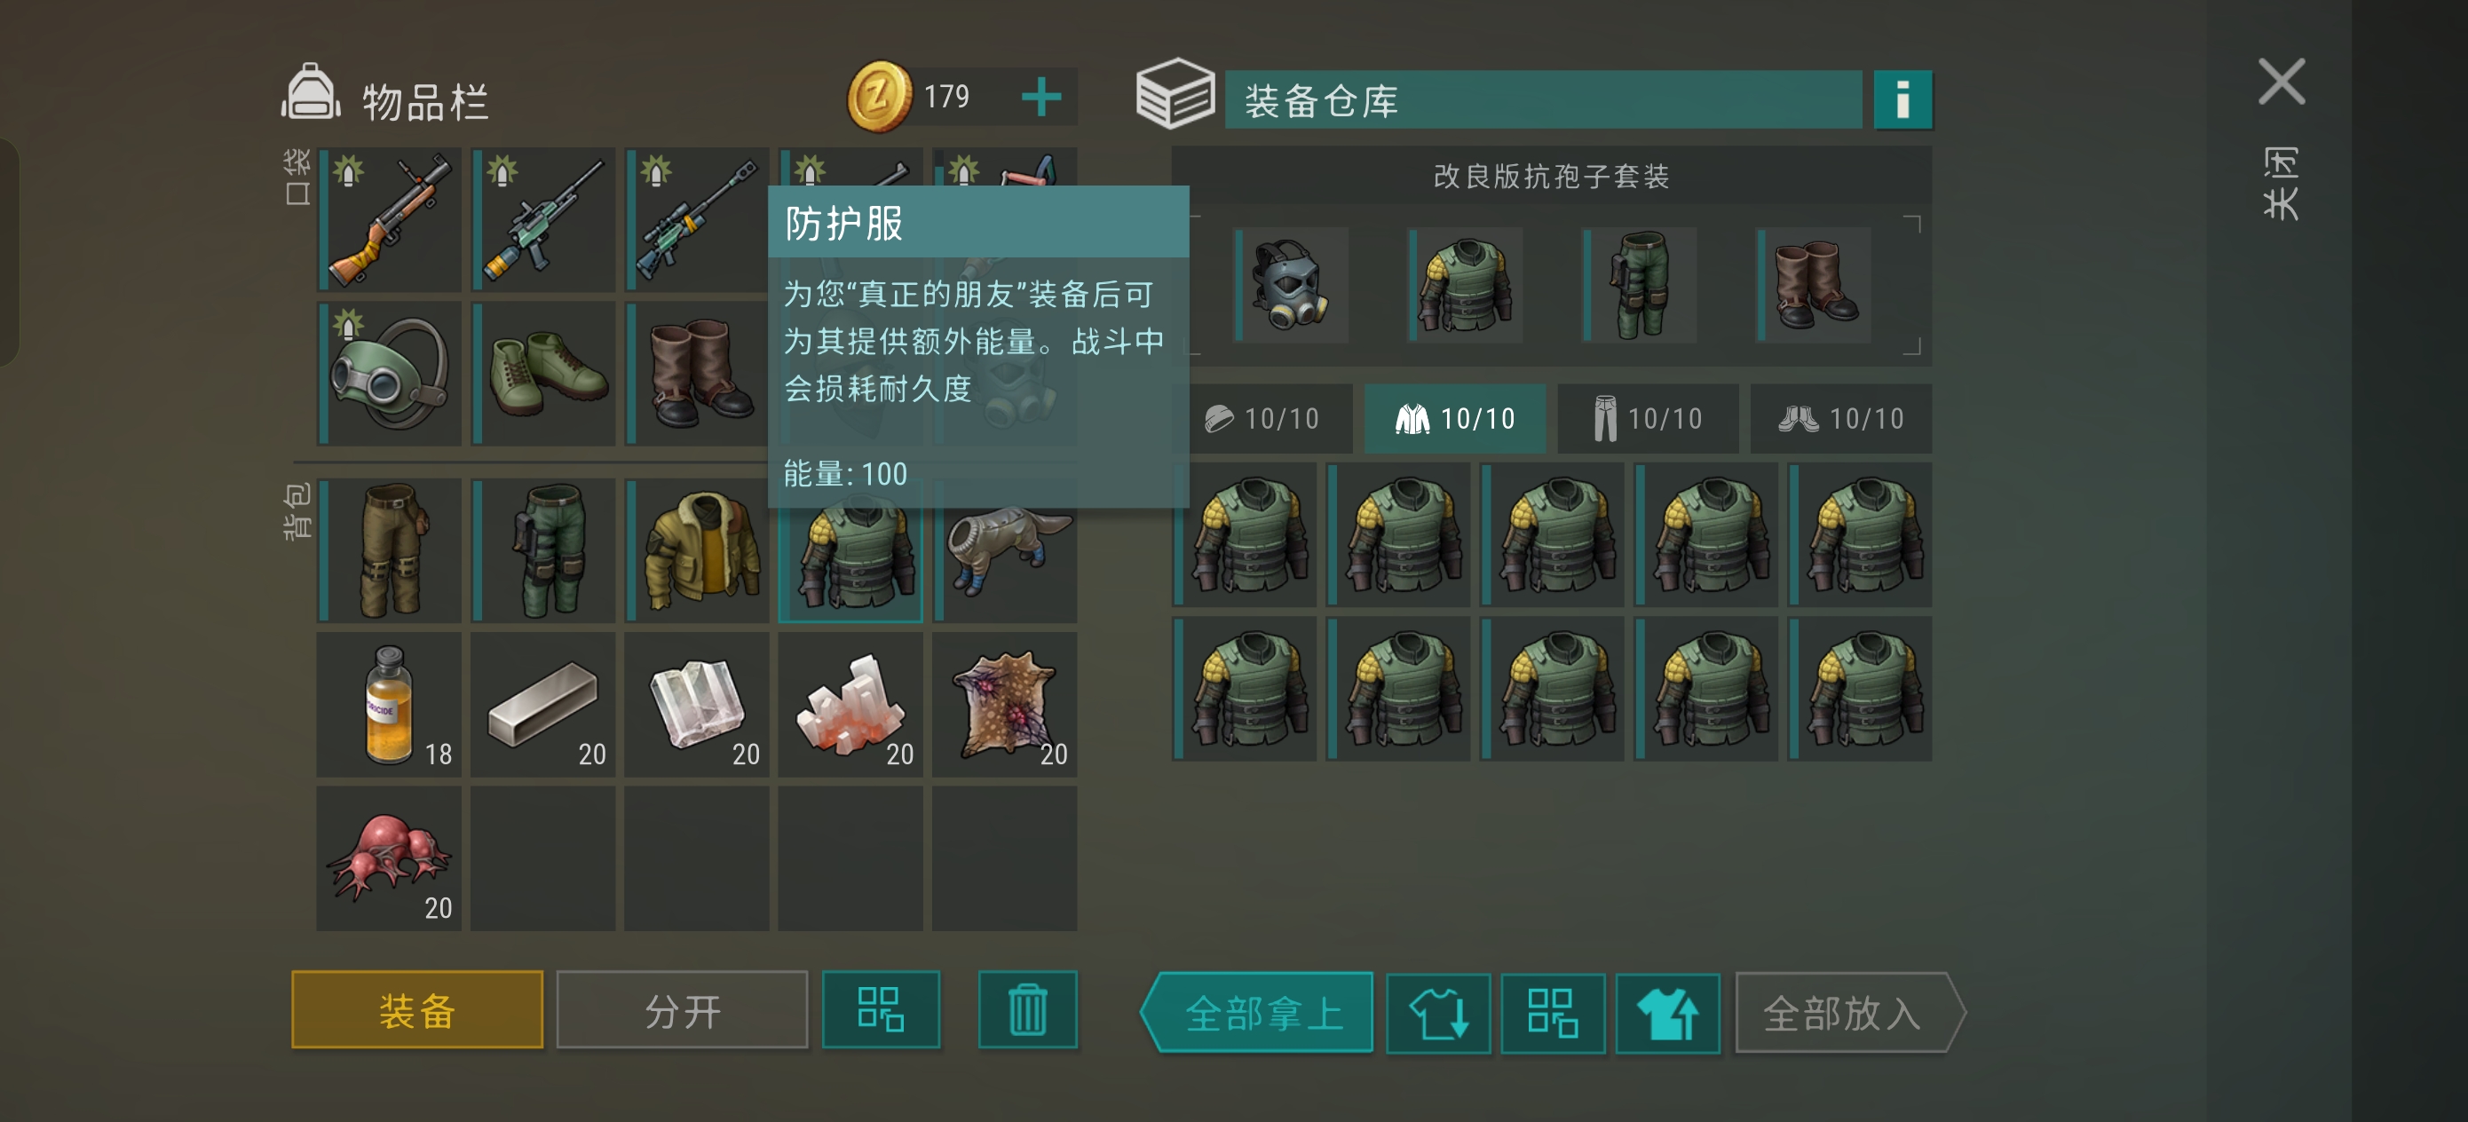Select the gas mask set slot
This screenshot has height=1122, width=2468.
pyautogui.click(x=1291, y=285)
